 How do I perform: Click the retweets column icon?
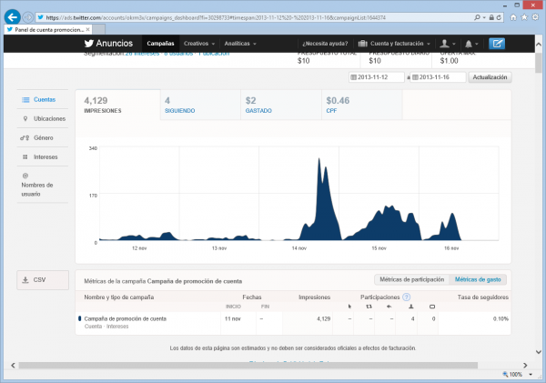coord(369,307)
